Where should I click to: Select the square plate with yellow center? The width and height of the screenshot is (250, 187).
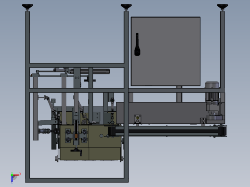tap(137, 119)
